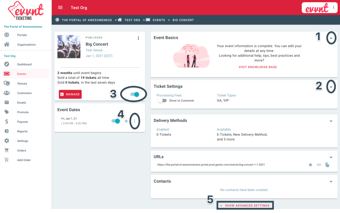Open the top-right evvnt account options menu
Viewport: 340px width, 213px height.
click(333, 7)
